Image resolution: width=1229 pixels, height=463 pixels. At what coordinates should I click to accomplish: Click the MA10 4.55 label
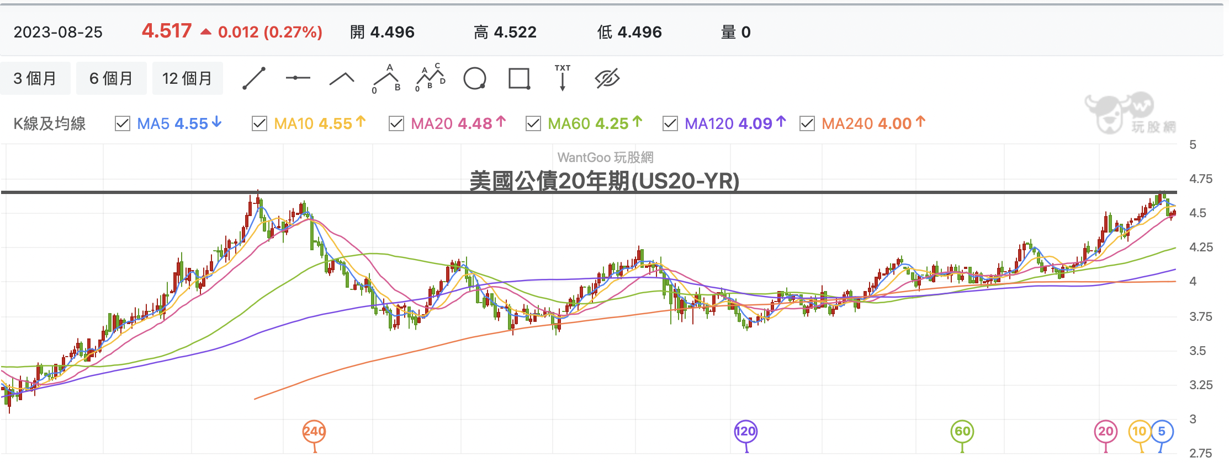tap(320, 123)
